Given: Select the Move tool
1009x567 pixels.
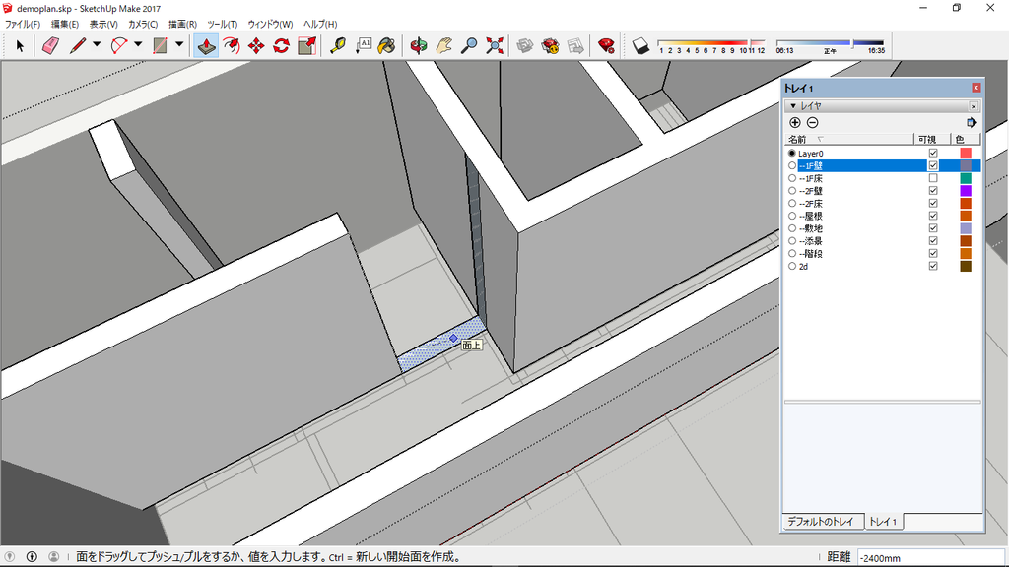Looking at the screenshot, I should (x=256, y=45).
